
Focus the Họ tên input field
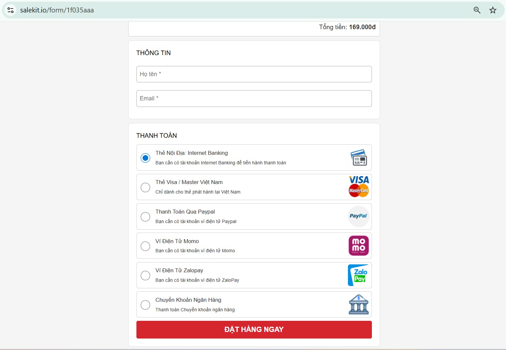(254, 74)
